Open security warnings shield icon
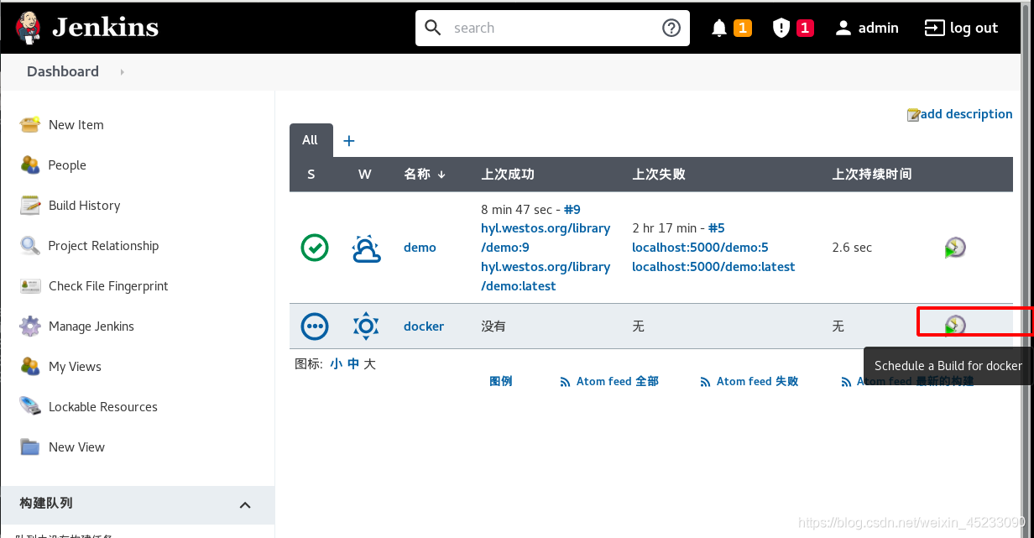The width and height of the screenshot is (1034, 538). (781, 28)
